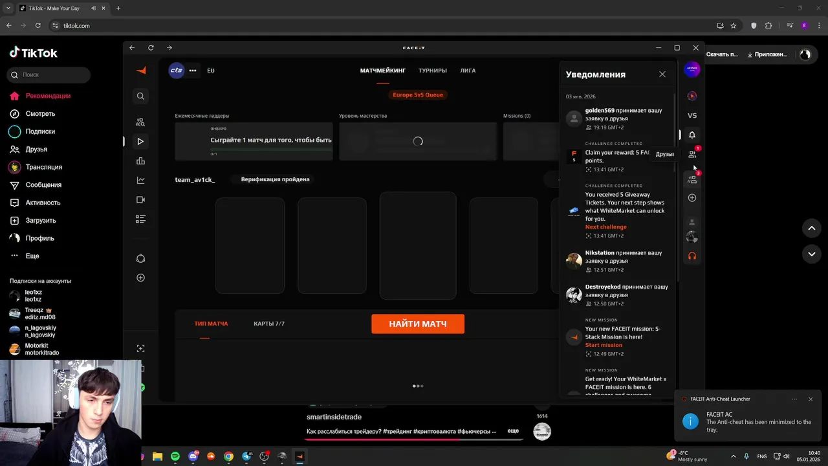Select the Europe 5v5 Queue badge
The height and width of the screenshot is (466, 828).
click(x=418, y=94)
